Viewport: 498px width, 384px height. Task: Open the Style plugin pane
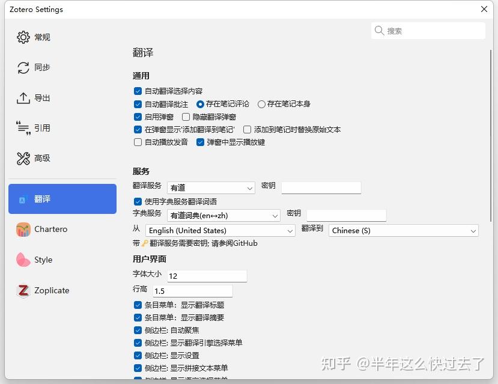[33, 260]
